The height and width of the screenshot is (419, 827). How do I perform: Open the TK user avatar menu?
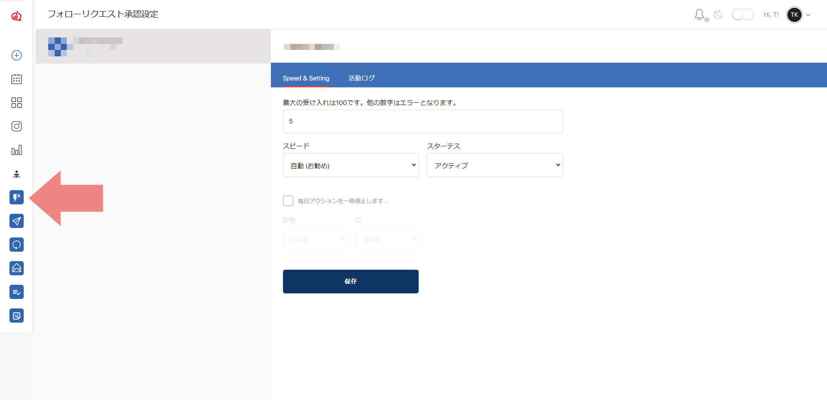[794, 15]
